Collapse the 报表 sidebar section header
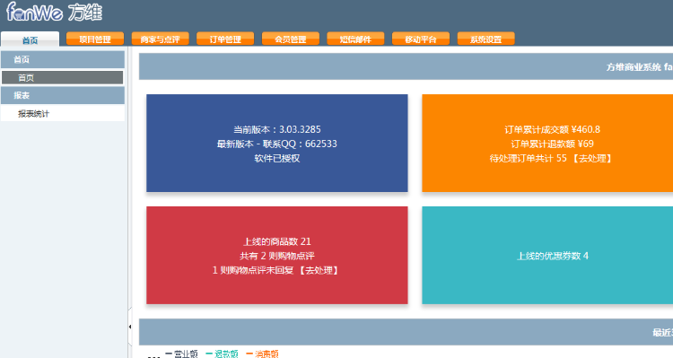Viewport: 673px width, 358px height. click(63, 95)
